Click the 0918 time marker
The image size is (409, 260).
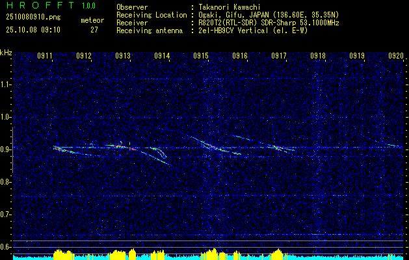(318, 56)
